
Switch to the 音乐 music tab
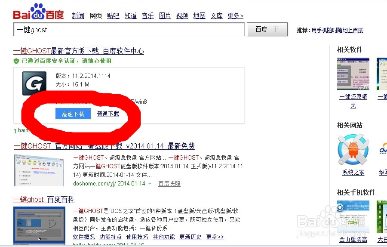pos(147,16)
